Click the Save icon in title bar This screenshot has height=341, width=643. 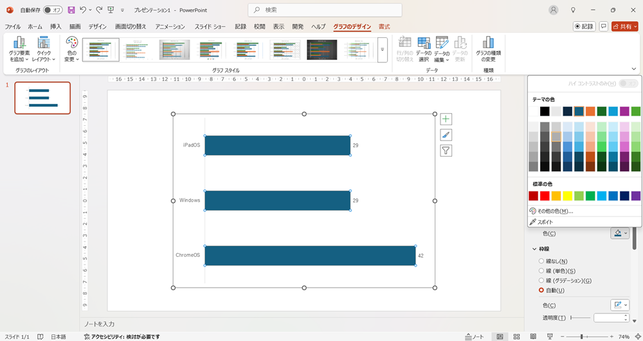[71, 10]
